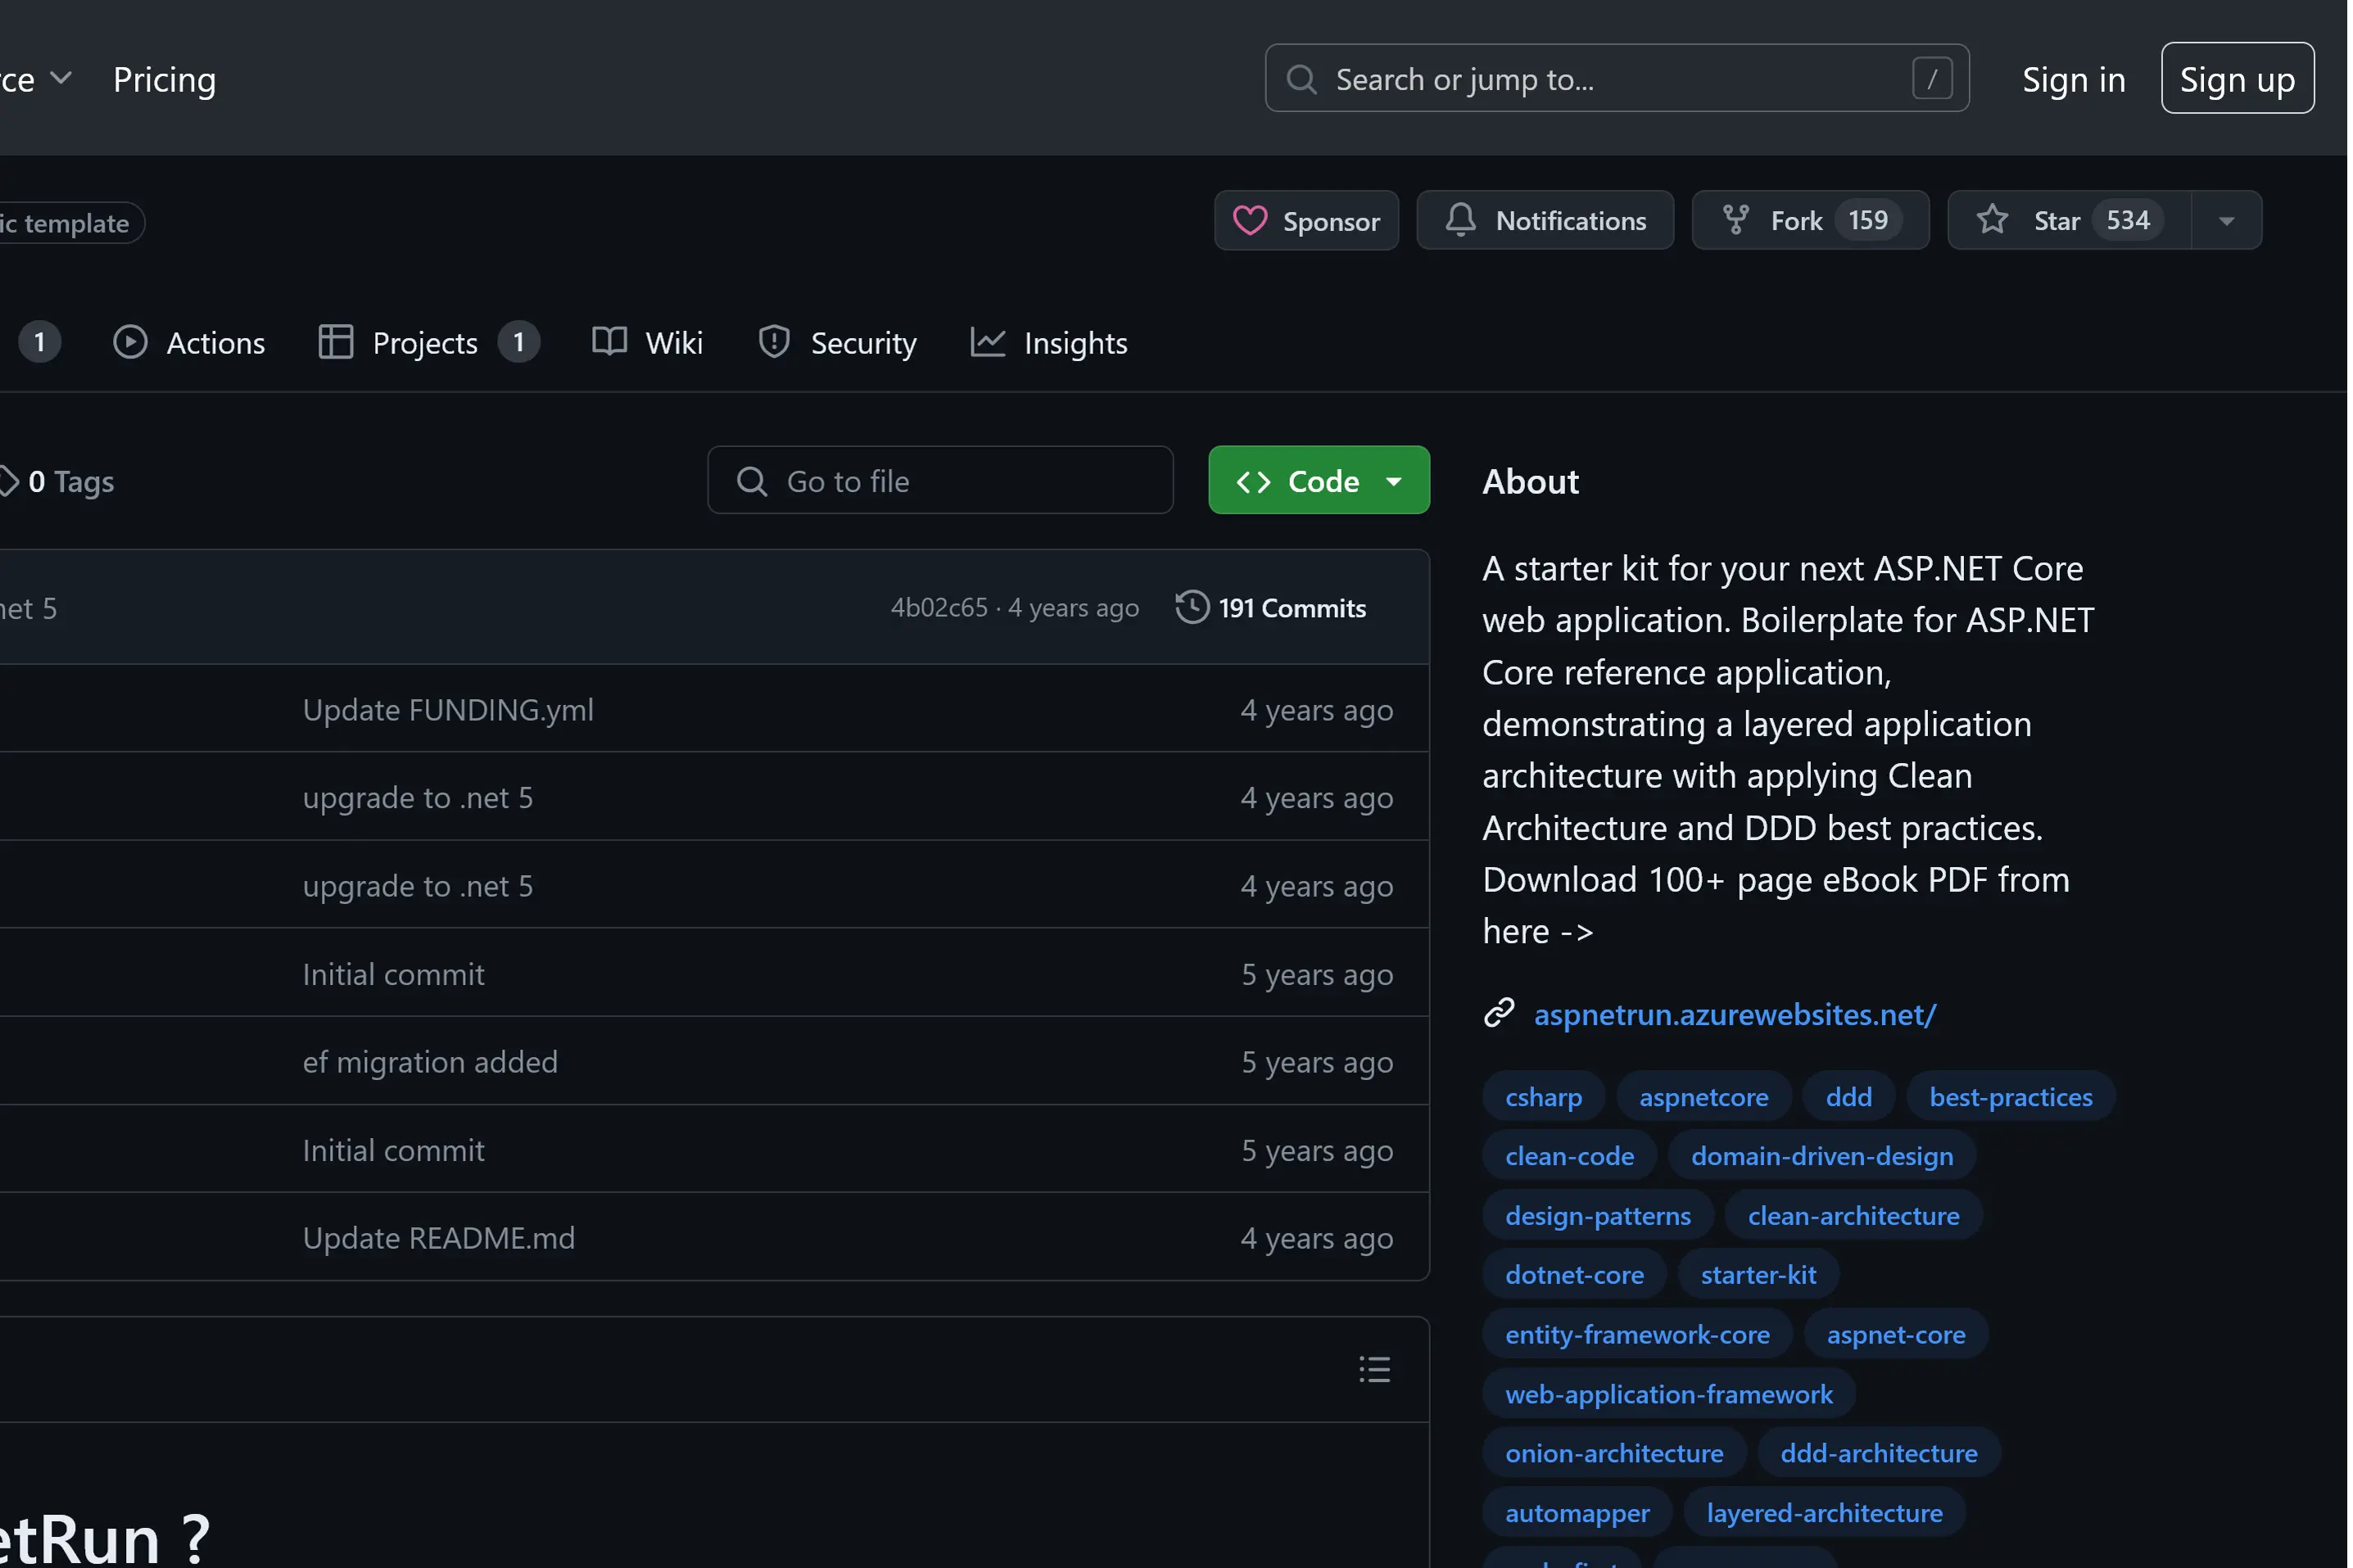This screenshot has width=2353, height=1568.
Task: Open README outline list icon
Action: click(x=1374, y=1369)
